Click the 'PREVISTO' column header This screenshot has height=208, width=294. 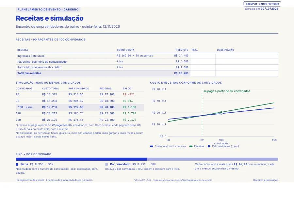pyautogui.click(x=182, y=50)
